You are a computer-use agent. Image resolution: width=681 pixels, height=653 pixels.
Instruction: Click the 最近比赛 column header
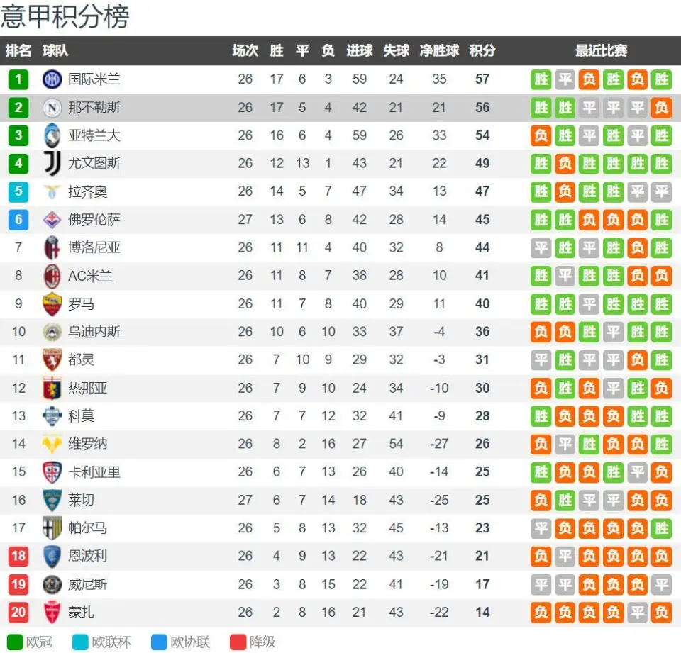[x=601, y=51]
